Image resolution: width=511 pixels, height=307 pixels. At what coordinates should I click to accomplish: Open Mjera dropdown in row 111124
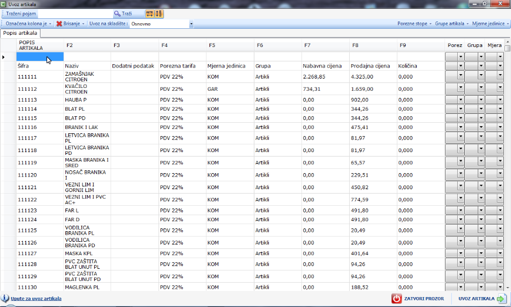point(500,220)
